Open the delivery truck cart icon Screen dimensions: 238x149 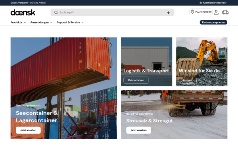click(225, 12)
